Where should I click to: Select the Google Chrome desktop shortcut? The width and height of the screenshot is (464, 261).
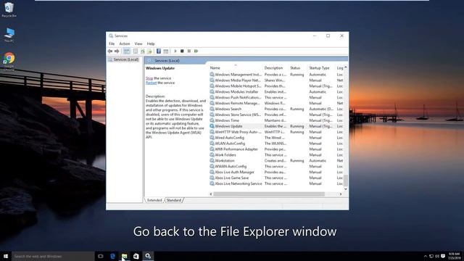[9, 62]
